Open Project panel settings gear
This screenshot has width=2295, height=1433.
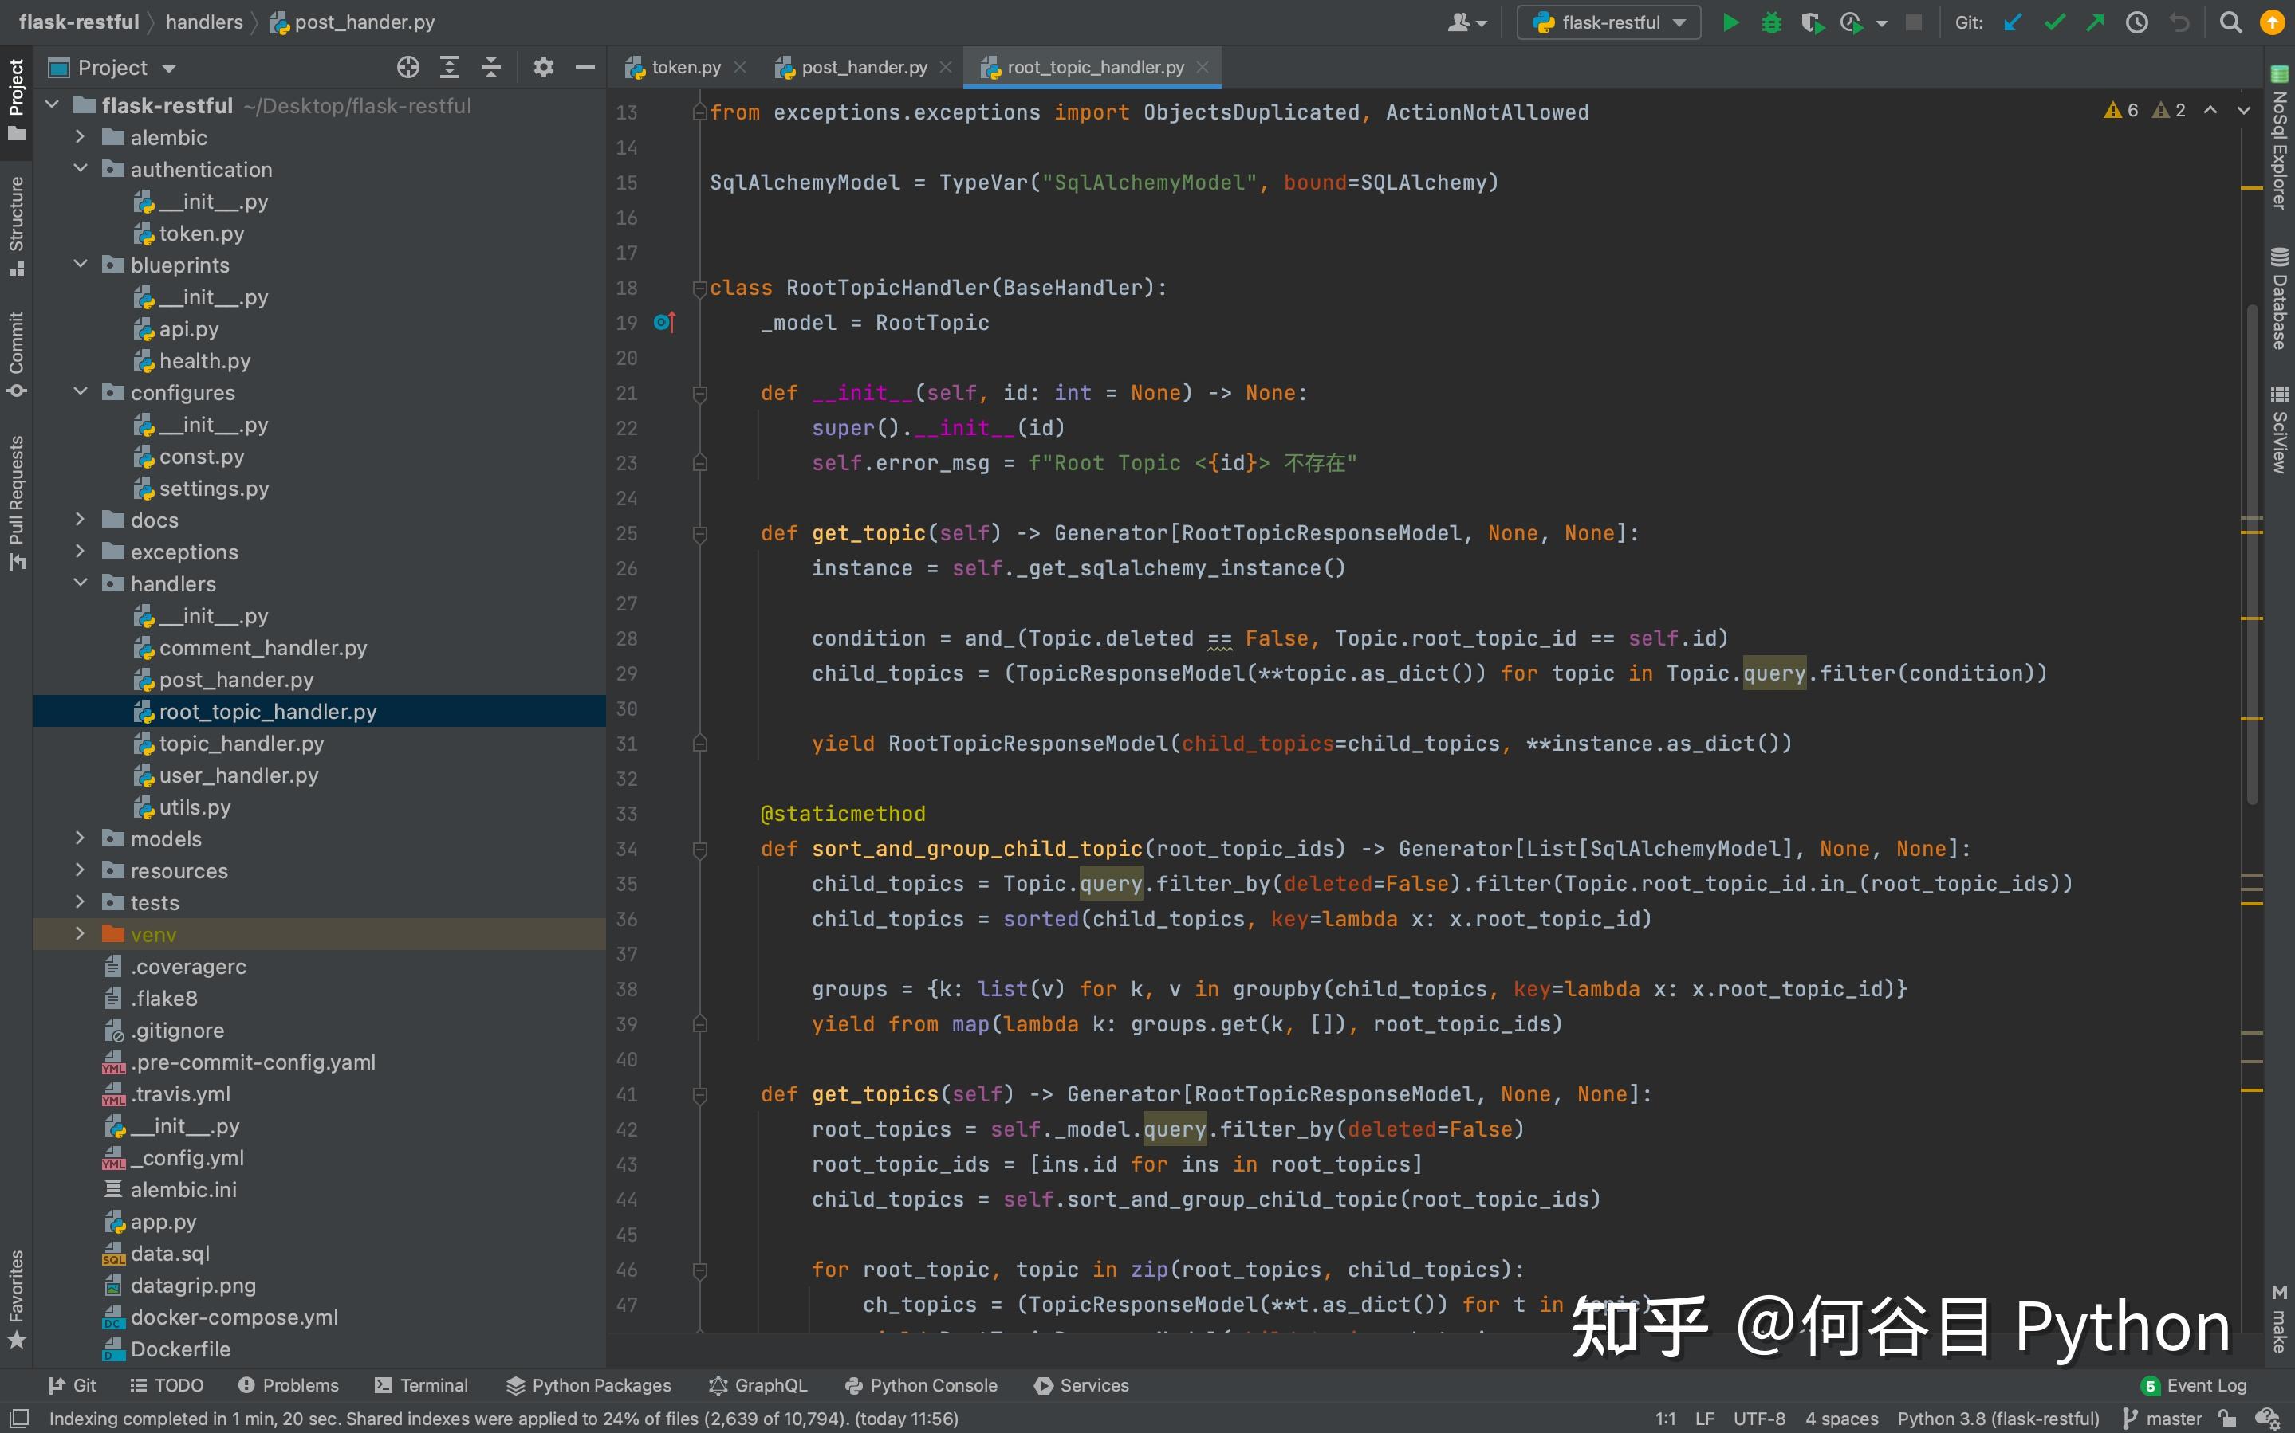(x=543, y=67)
